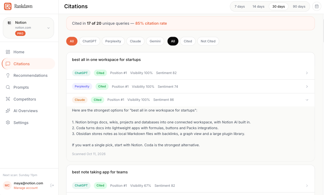Click the Recommendations lightbulb icon
The image size is (324, 195).
coord(8,76)
